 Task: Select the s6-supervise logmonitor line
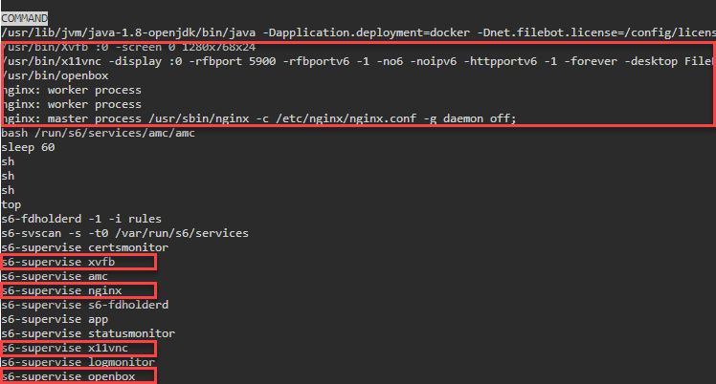click(x=78, y=362)
